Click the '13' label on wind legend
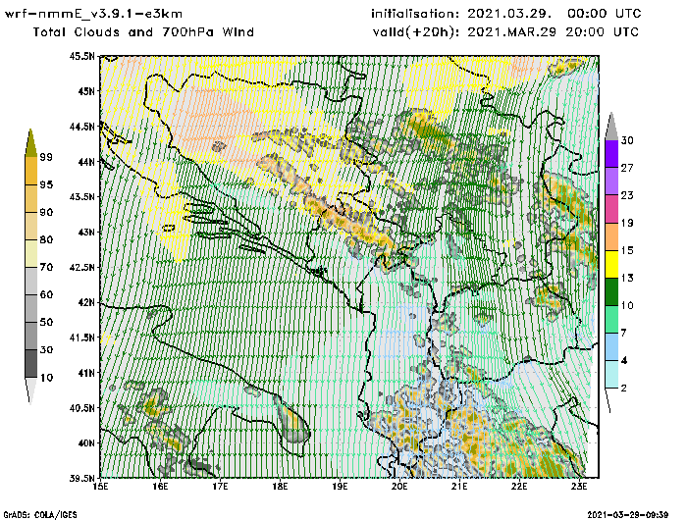This screenshot has width=687, height=520. pos(627,279)
